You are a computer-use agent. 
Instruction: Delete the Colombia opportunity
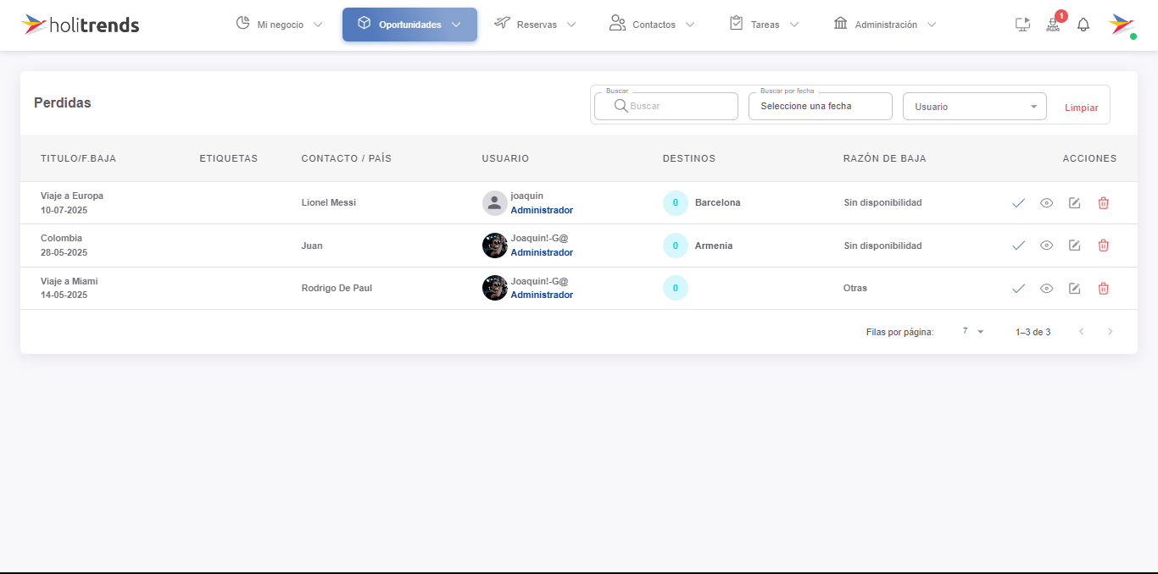[1104, 246]
